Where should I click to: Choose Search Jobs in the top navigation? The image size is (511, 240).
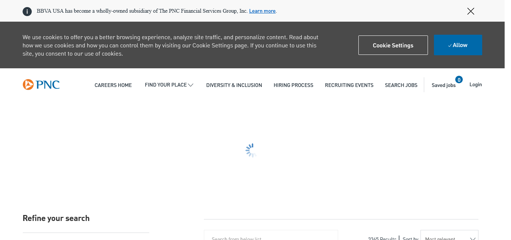coord(401,85)
